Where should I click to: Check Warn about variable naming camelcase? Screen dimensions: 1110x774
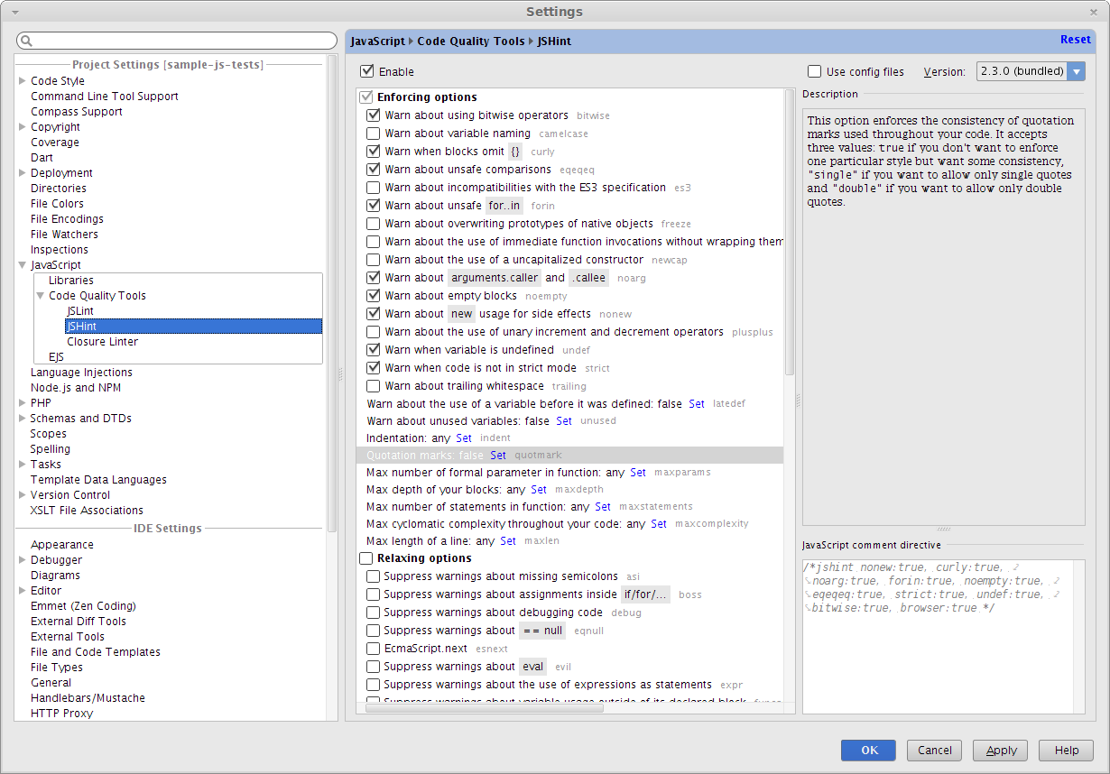(x=373, y=134)
